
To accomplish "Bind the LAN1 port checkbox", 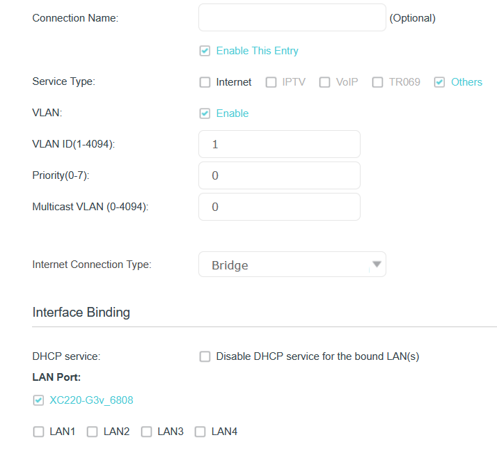I will click(x=38, y=432).
